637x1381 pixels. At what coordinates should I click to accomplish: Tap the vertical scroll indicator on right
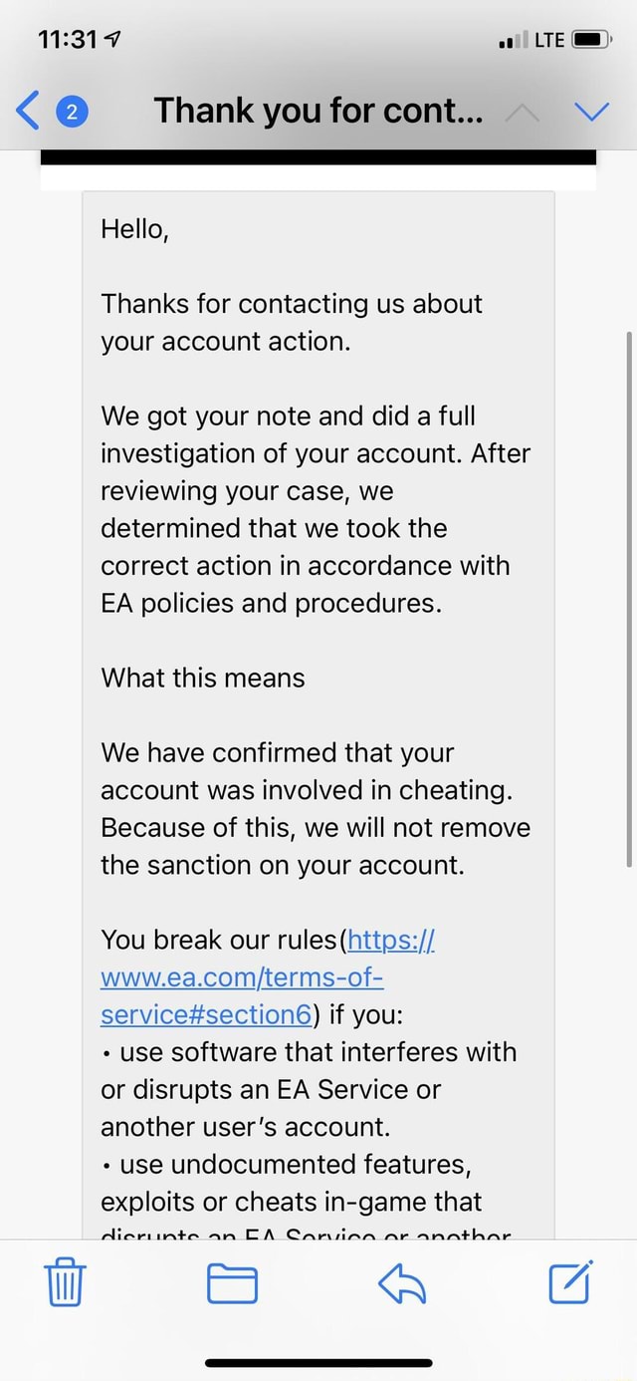coord(629,598)
